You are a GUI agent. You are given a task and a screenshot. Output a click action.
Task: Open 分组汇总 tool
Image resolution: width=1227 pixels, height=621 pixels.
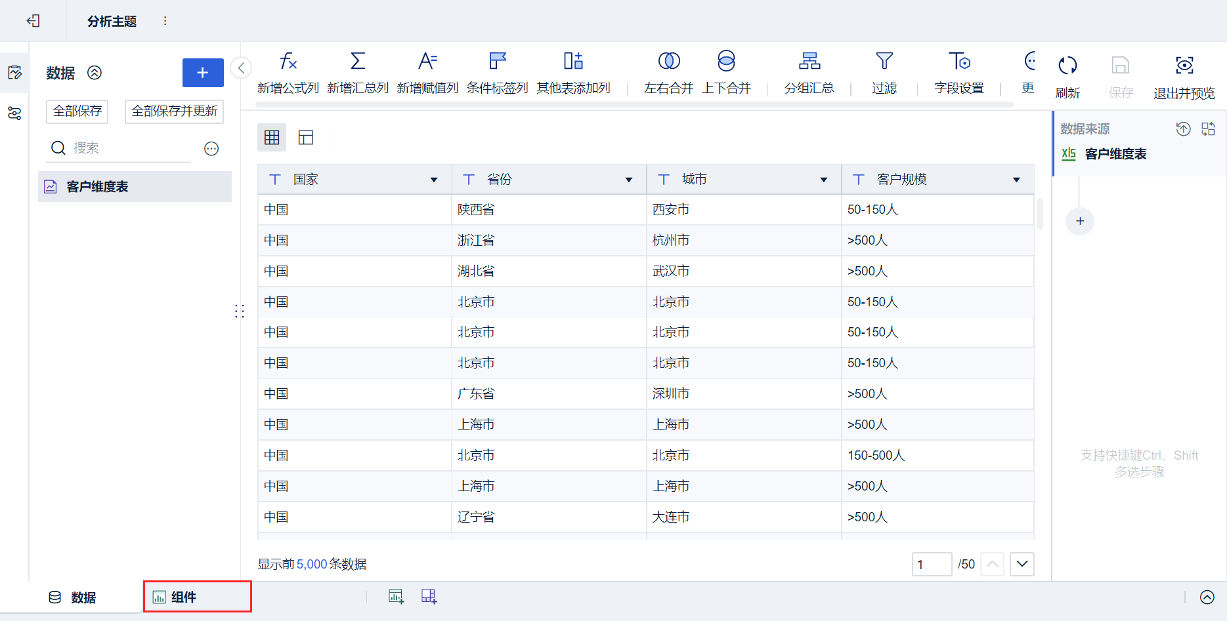(x=809, y=73)
